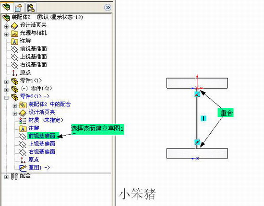Click the 装配体2 中的配合 folder icon
Screen dimensions: 264x206
[x=23, y=105]
